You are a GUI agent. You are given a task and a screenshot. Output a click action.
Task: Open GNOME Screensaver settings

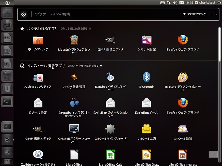(x=74, y=129)
